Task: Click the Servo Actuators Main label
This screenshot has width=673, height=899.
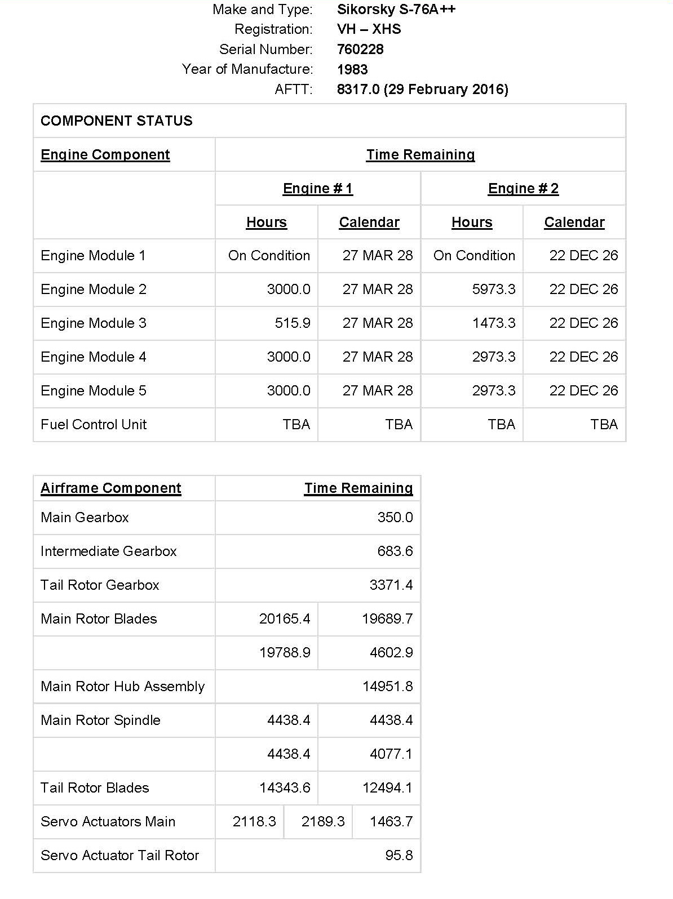Action: point(108,822)
